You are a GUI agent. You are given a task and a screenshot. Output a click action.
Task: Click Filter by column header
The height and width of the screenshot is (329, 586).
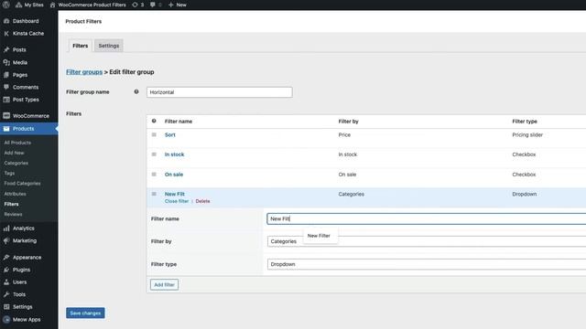pyautogui.click(x=348, y=122)
